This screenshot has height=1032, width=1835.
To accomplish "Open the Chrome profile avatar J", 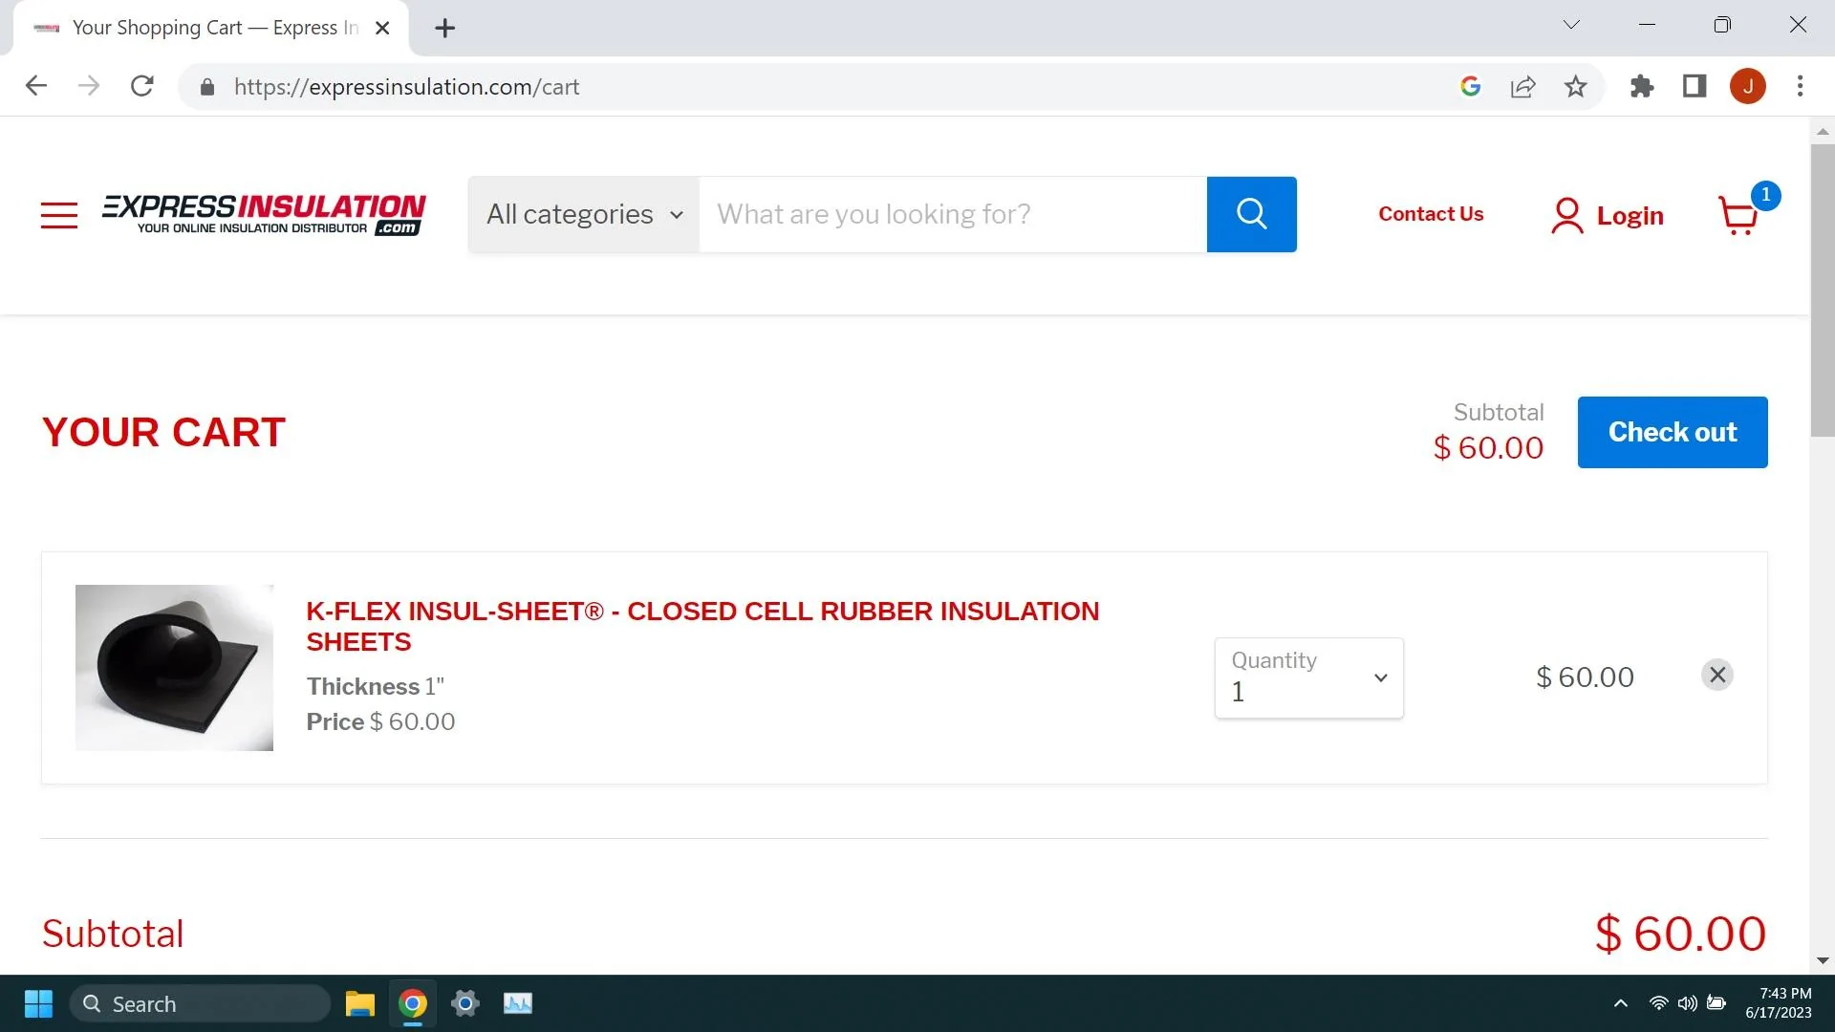I will pos(1747,87).
